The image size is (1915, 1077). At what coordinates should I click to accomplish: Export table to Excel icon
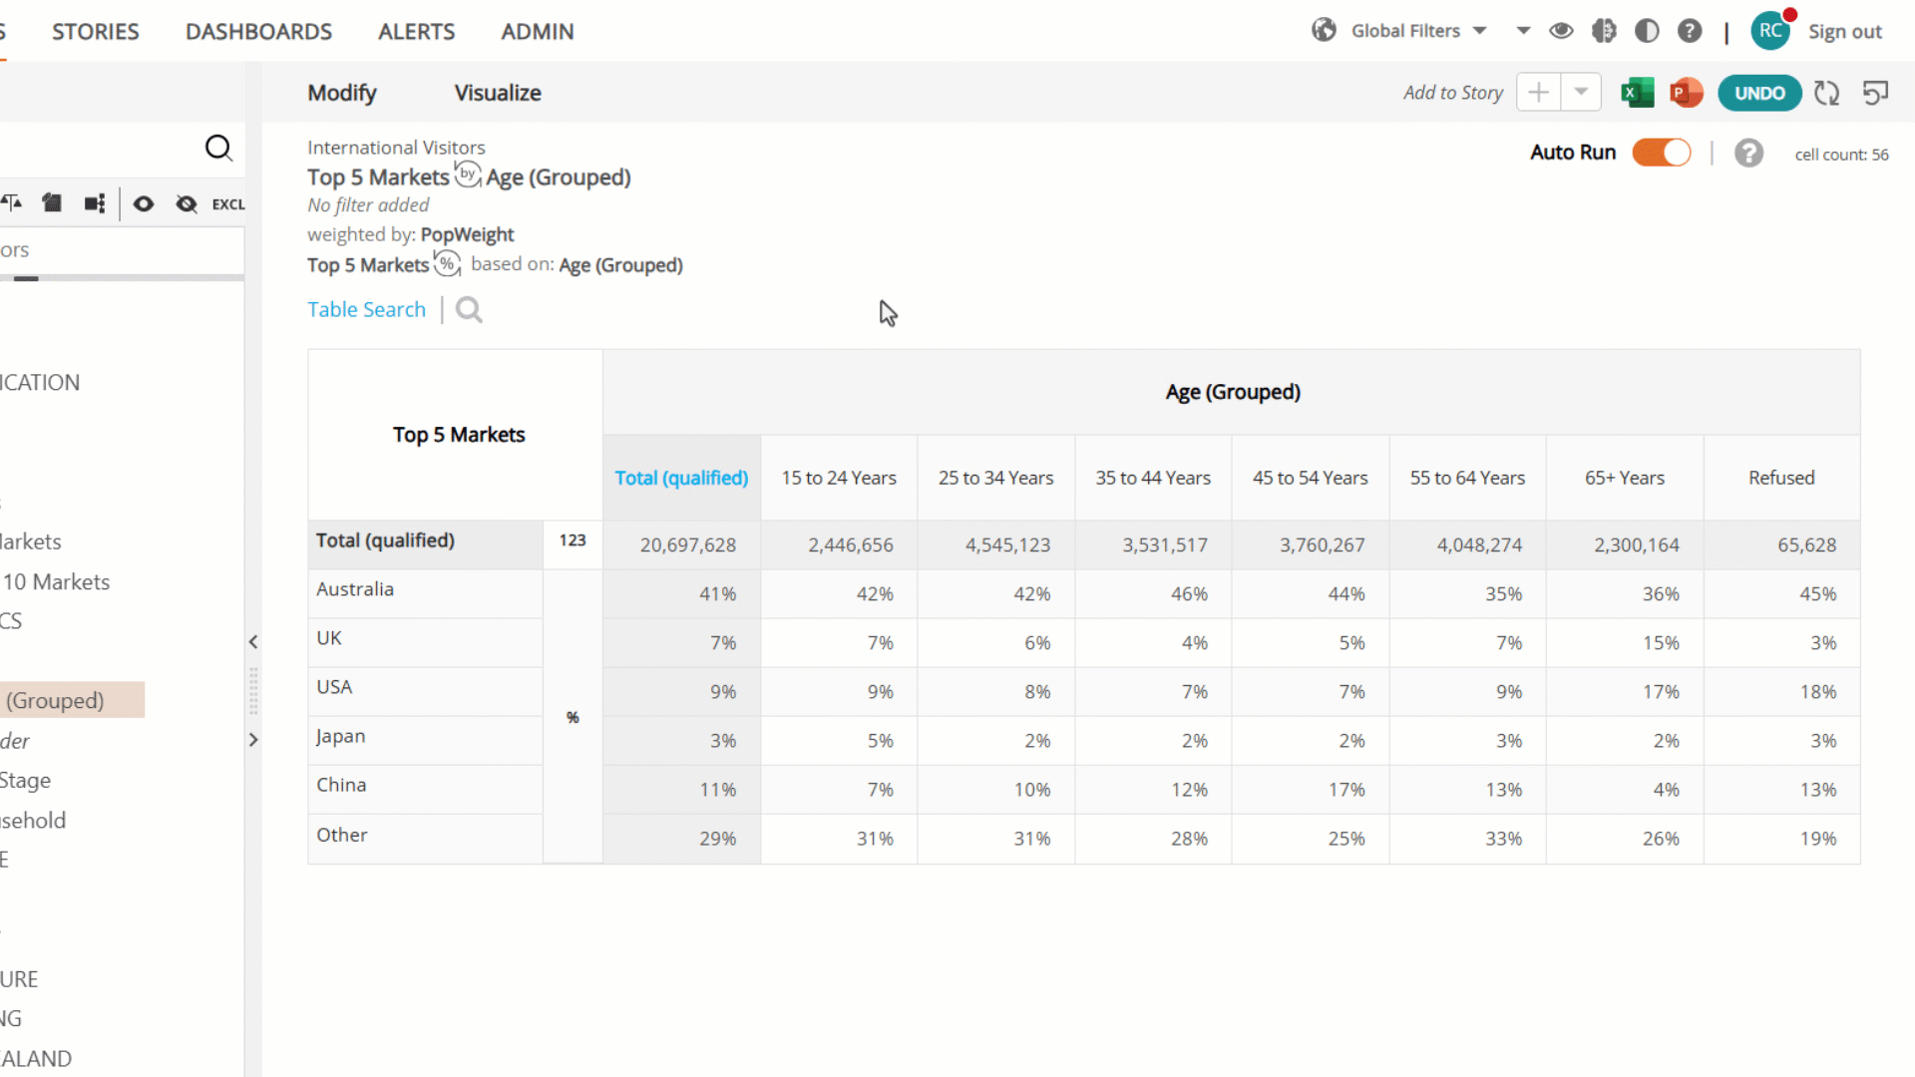click(1637, 93)
